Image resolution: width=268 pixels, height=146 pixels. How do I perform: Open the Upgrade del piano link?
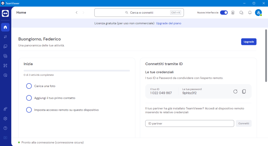click(x=168, y=23)
